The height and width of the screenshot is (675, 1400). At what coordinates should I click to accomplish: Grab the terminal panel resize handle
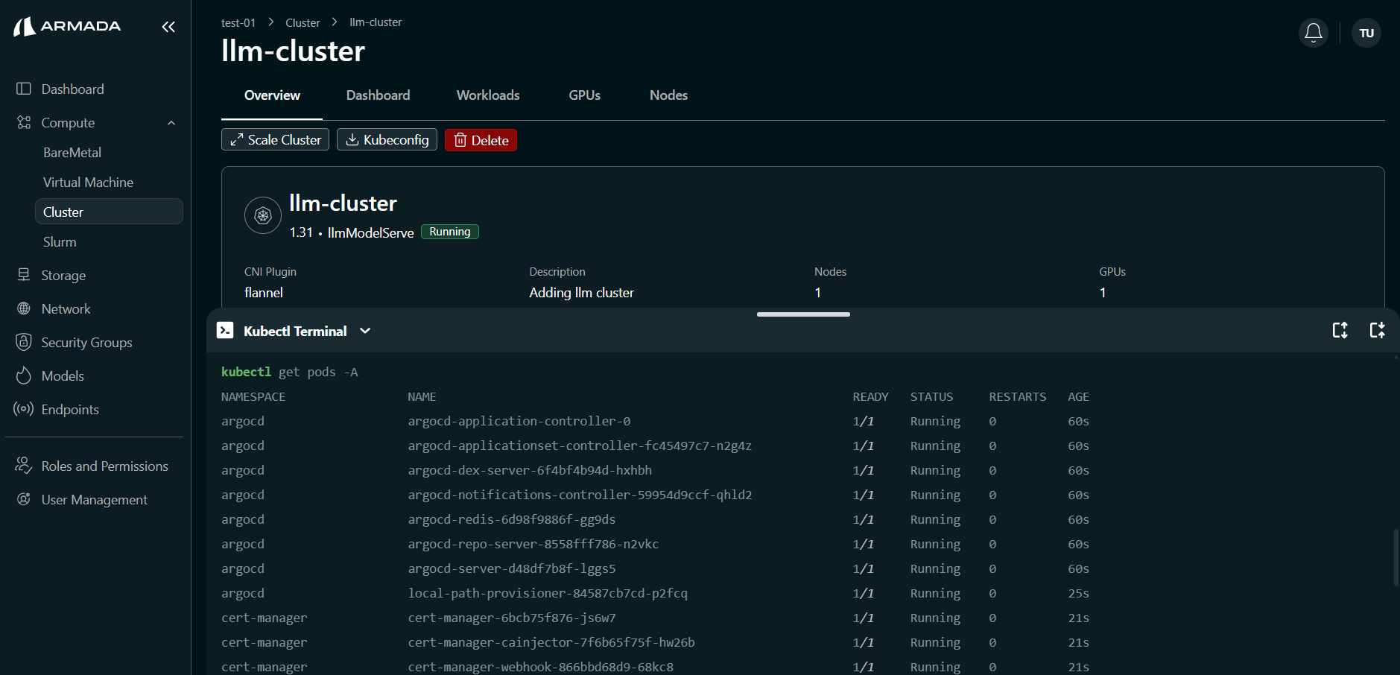coord(803,314)
